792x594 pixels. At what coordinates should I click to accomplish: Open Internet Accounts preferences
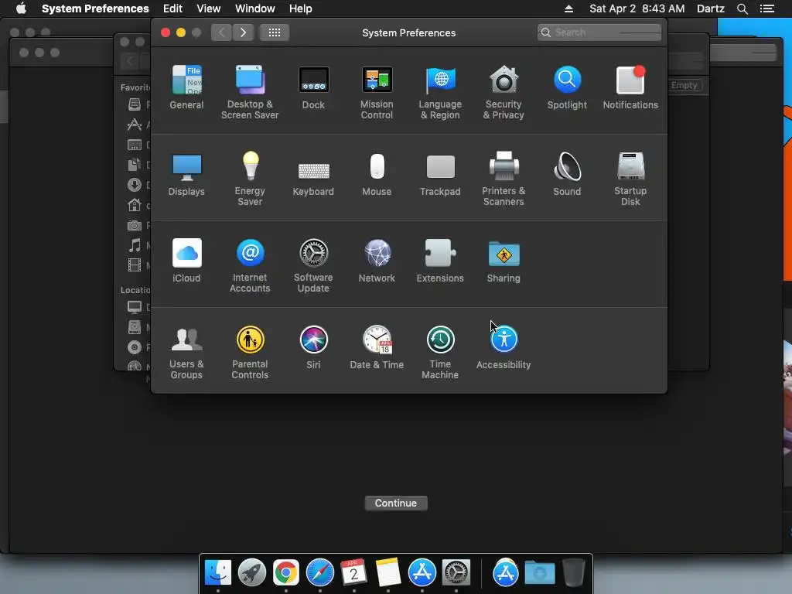pos(250,265)
